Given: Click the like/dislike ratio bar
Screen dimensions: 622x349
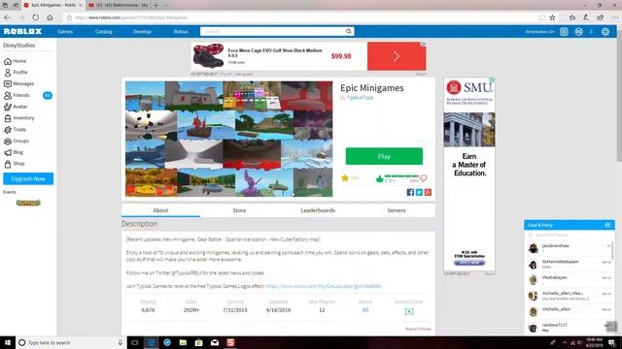Looking at the screenshot, I should 401,176.
